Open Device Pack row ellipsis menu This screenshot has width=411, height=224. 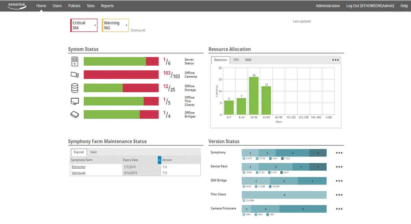[x=339, y=167]
